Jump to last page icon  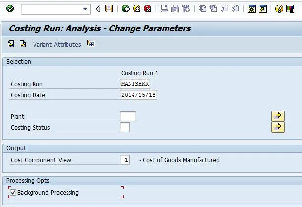pyautogui.click(x=235, y=9)
